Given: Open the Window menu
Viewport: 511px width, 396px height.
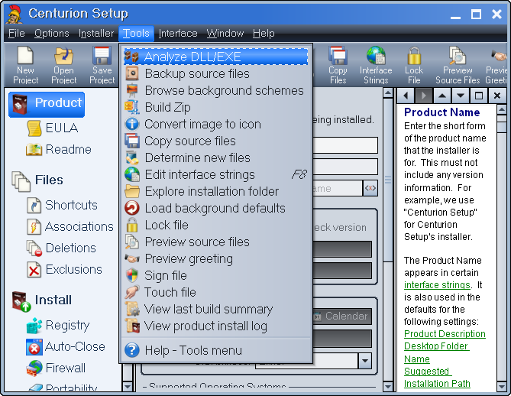Looking at the screenshot, I should pos(225,34).
